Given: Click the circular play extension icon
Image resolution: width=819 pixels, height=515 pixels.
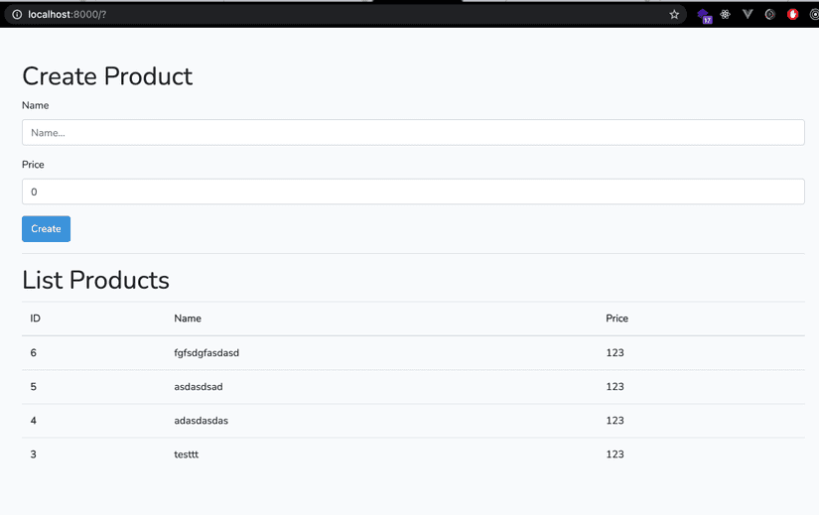Looking at the screenshot, I should pos(770,15).
